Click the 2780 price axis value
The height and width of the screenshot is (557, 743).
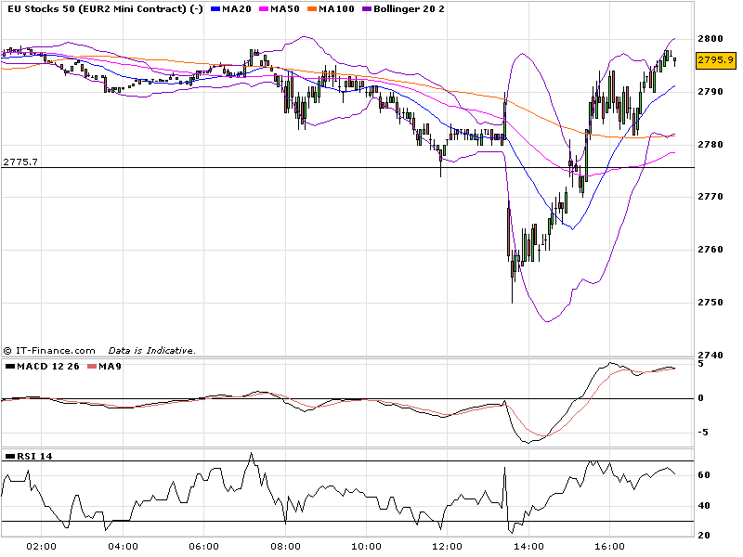click(x=710, y=145)
